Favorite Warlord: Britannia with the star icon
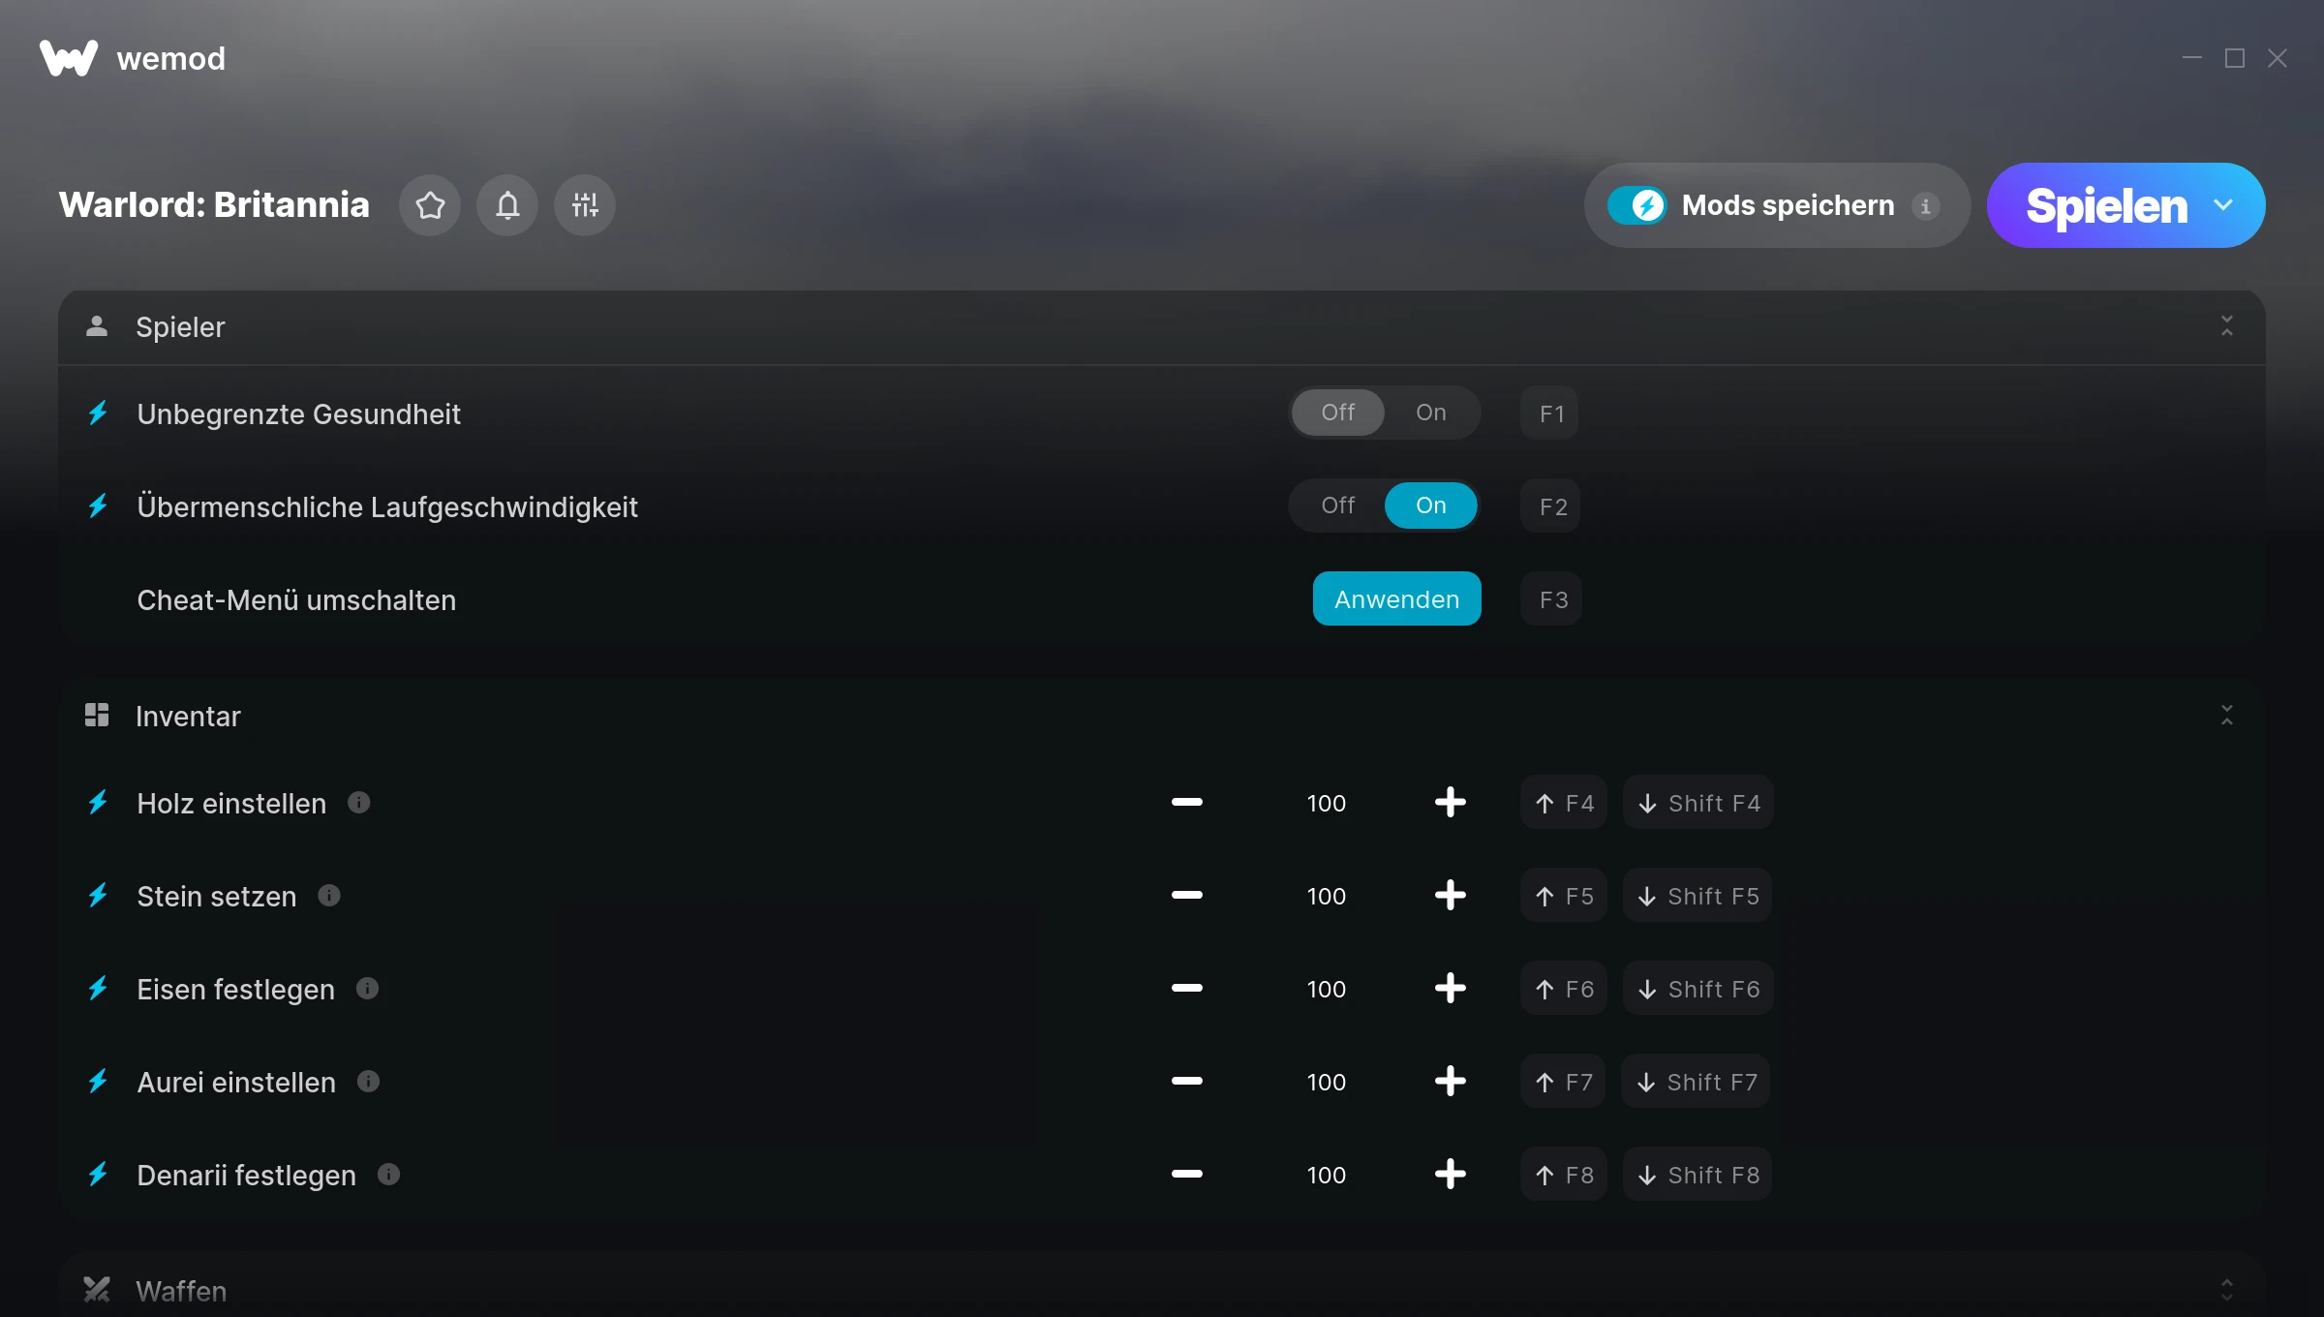The image size is (2324, 1317). [x=430, y=205]
